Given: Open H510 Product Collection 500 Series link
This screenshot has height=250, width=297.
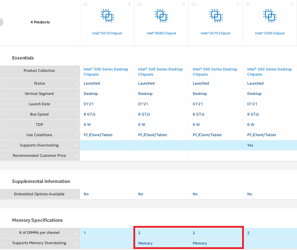Looking at the screenshot, I should point(106,72).
